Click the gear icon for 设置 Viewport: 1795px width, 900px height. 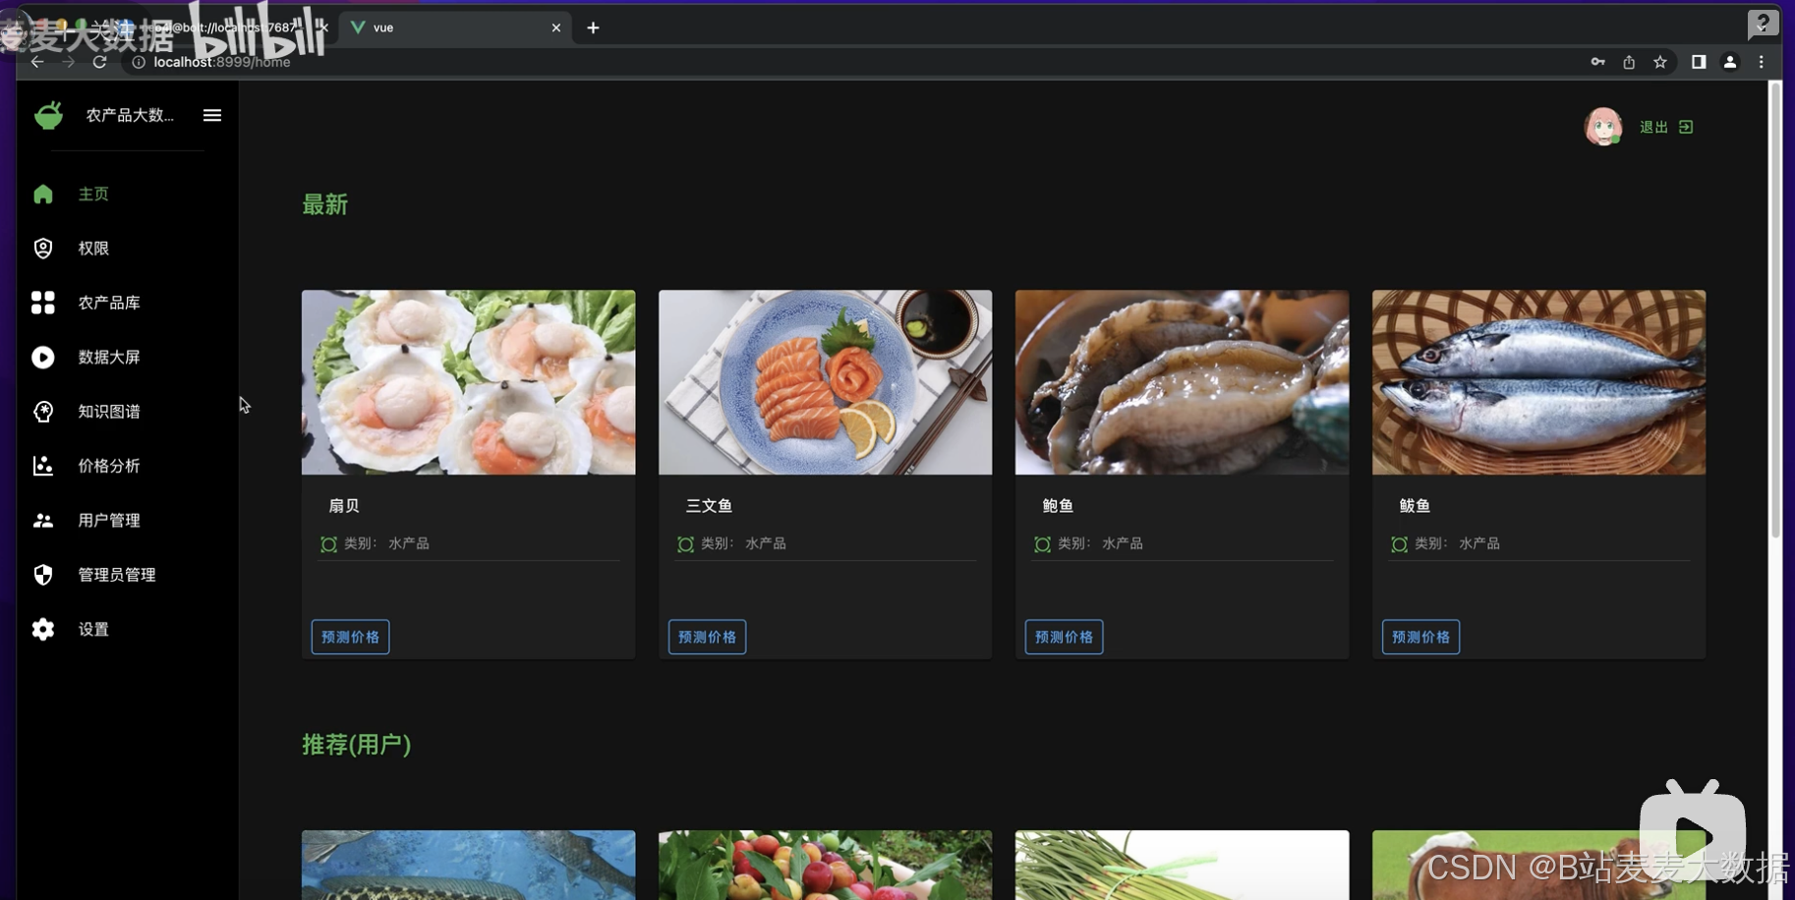(x=42, y=629)
